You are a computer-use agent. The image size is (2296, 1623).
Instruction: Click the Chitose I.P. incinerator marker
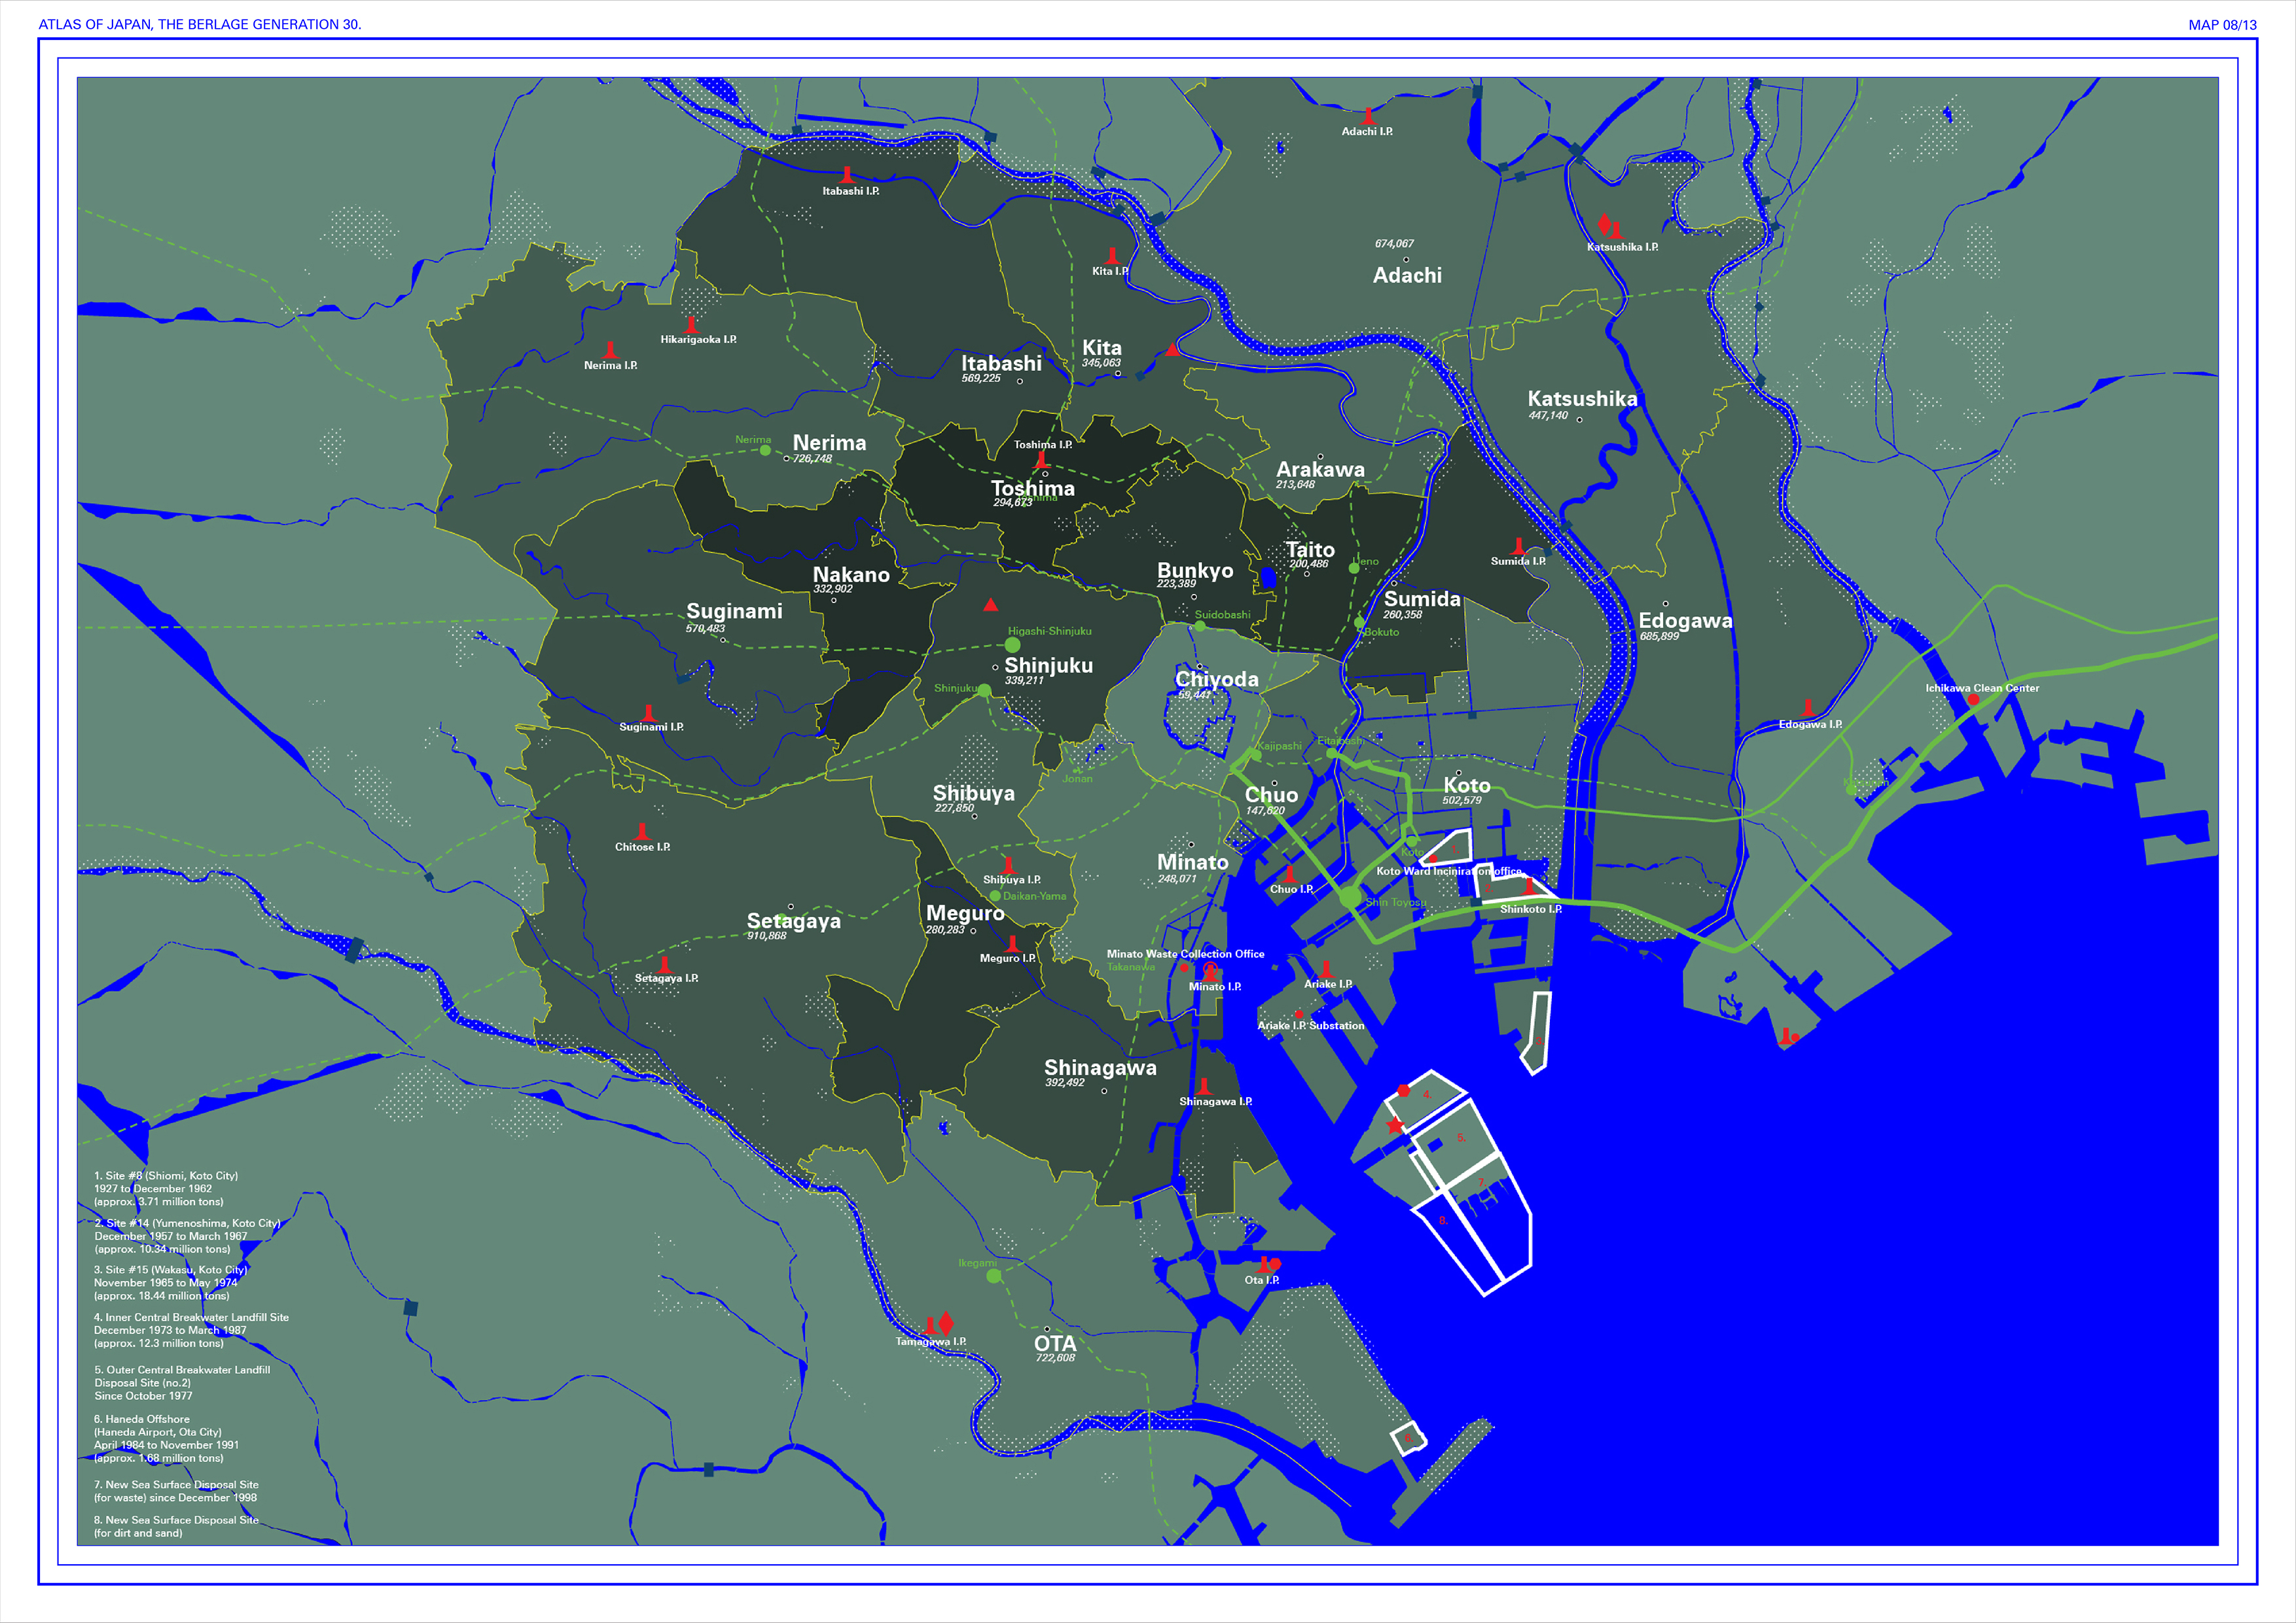click(642, 831)
